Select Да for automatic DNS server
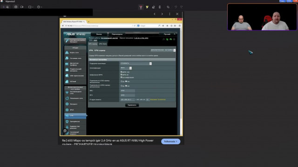Viewport: 298px width, 167px height. point(122,82)
